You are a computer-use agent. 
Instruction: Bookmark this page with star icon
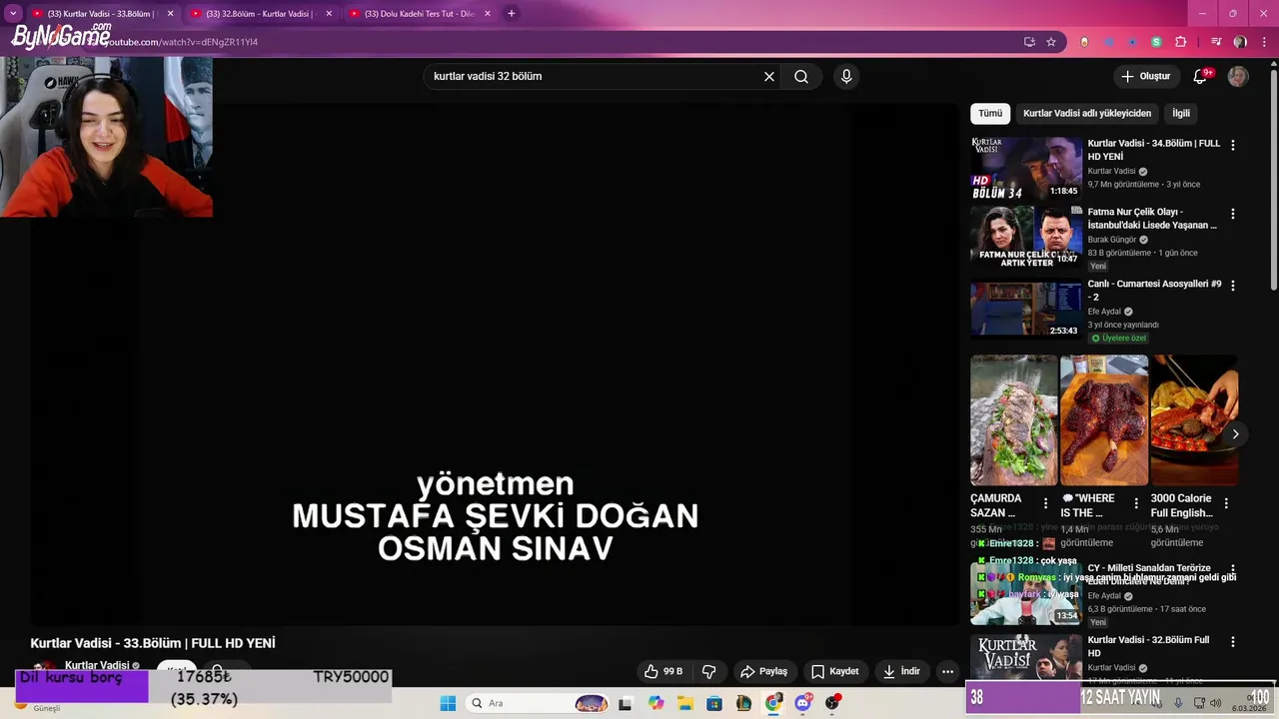(x=1051, y=42)
